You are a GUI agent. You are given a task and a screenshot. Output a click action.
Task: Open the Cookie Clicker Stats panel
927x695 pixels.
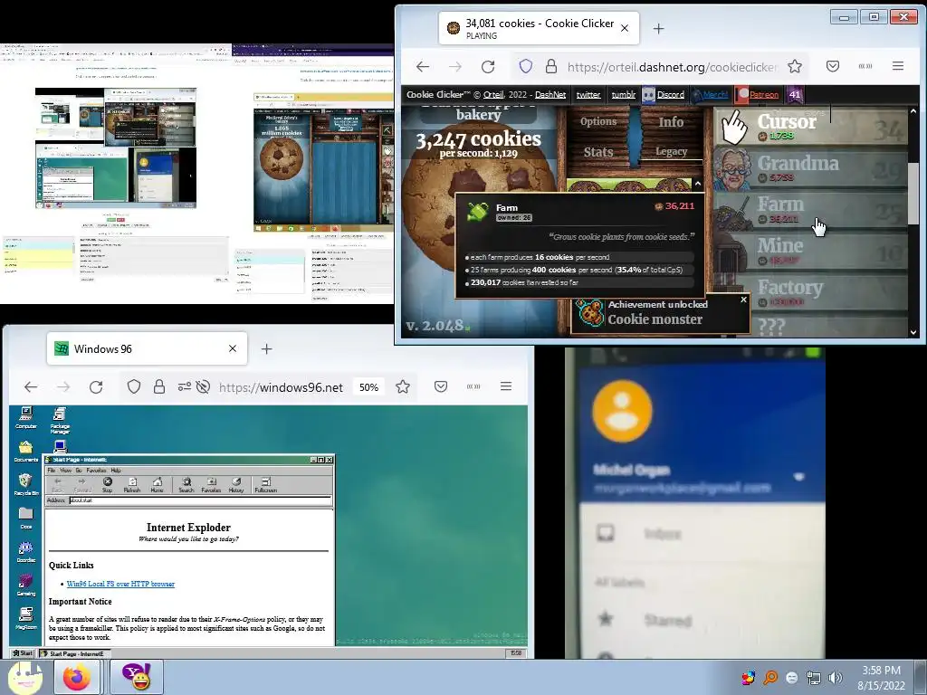[x=597, y=152]
